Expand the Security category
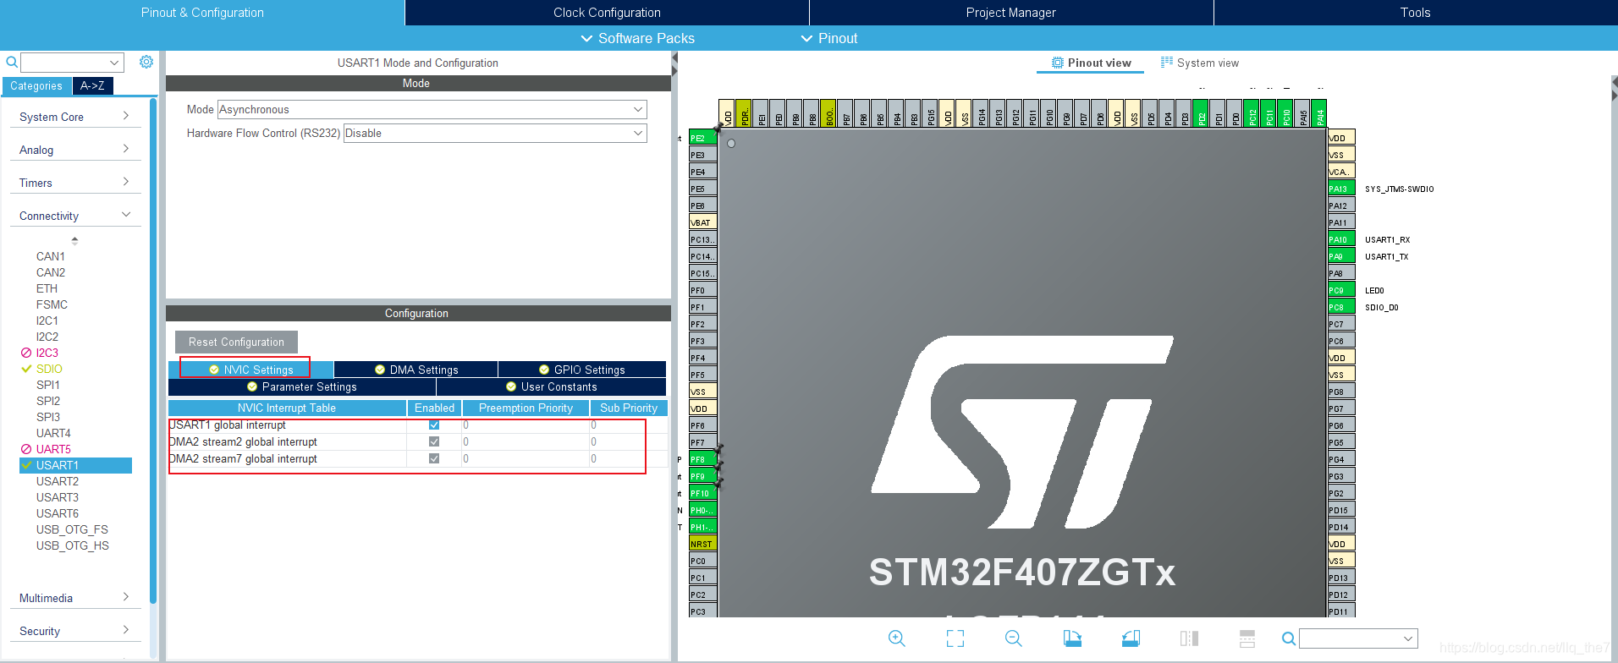This screenshot has height=663, width=1618. click(75, 631)
